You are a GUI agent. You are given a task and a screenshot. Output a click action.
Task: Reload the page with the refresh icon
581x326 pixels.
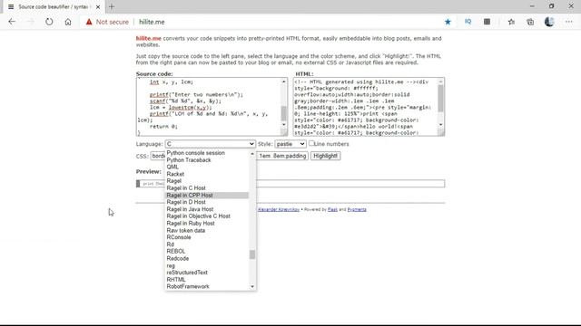click(49, 22)
